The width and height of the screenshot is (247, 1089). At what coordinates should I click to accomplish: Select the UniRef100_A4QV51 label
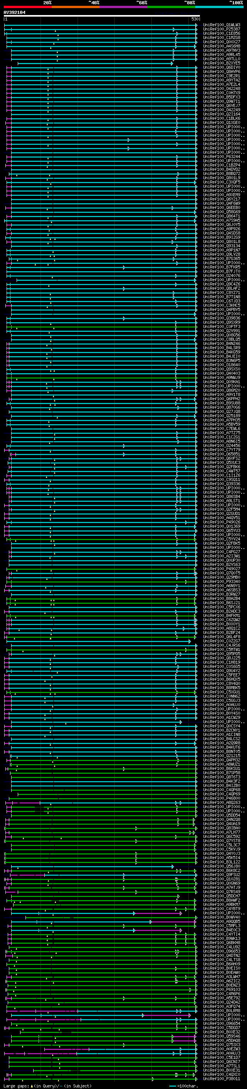[222, 518]
